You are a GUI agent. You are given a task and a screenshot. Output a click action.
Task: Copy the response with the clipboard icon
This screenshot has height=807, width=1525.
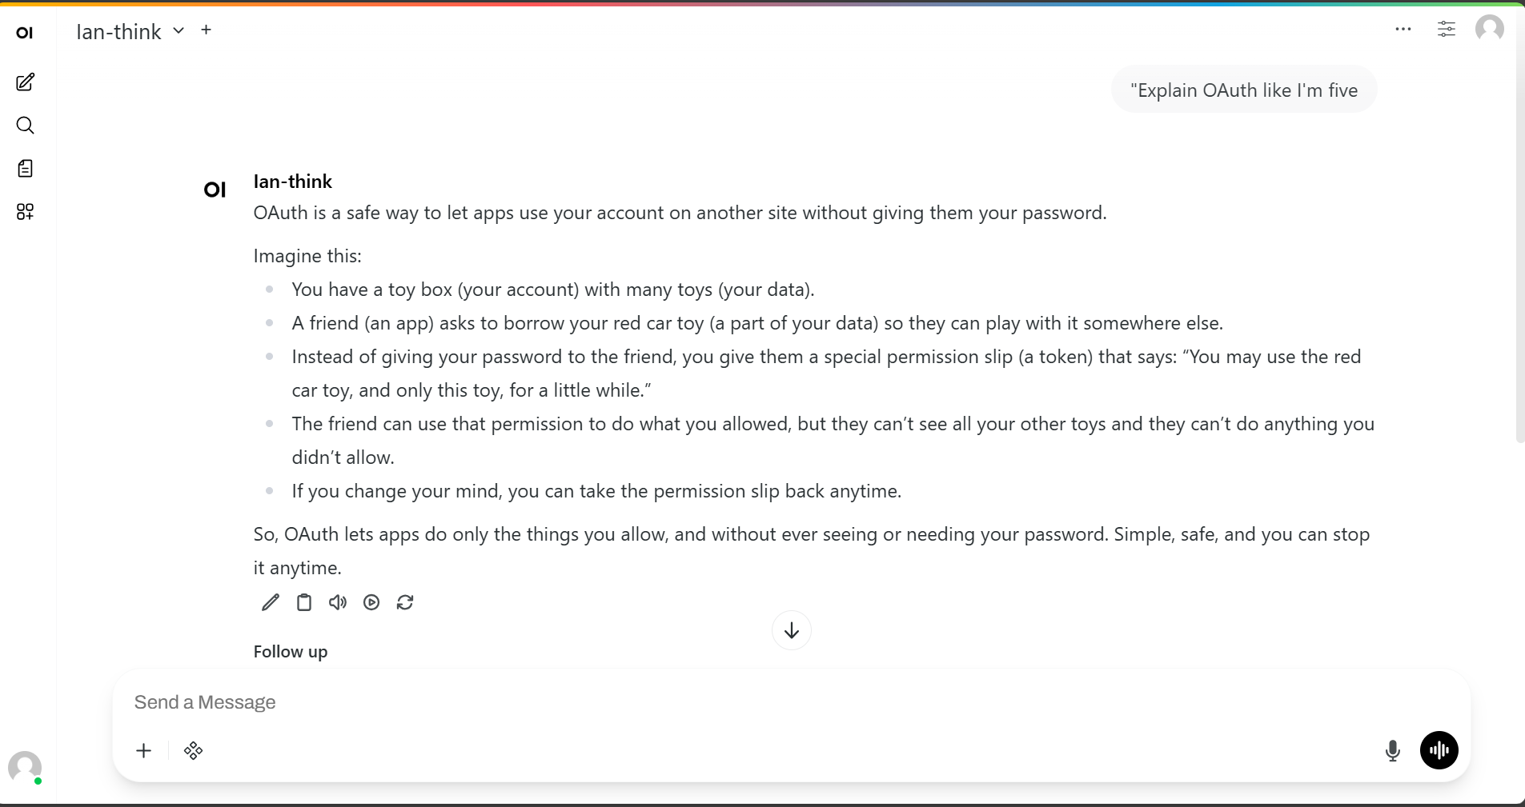click(304, 602)
